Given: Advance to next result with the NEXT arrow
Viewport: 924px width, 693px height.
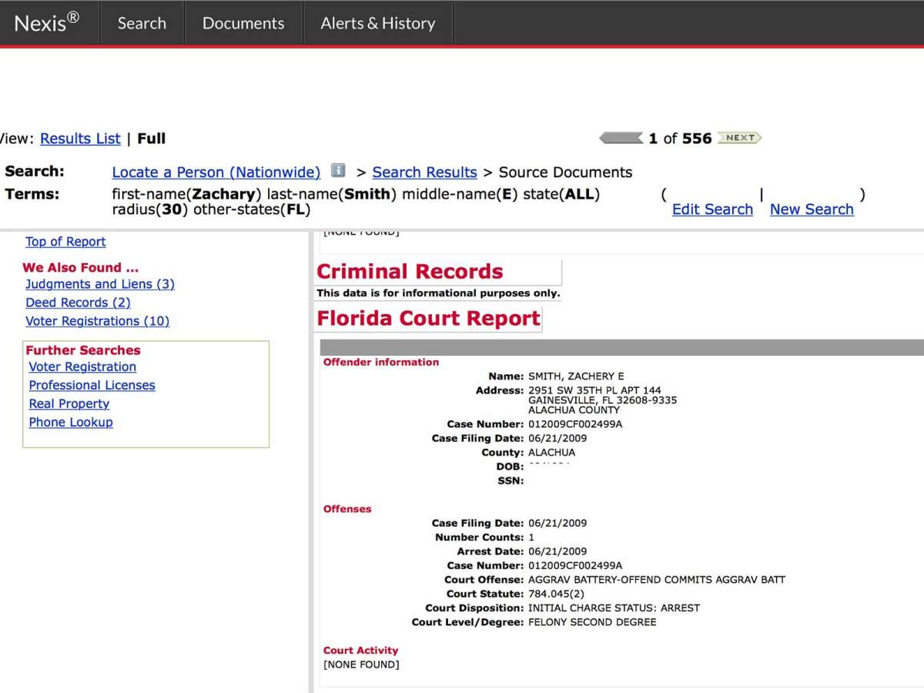Looking at the screenshot, I should [740, 138].
